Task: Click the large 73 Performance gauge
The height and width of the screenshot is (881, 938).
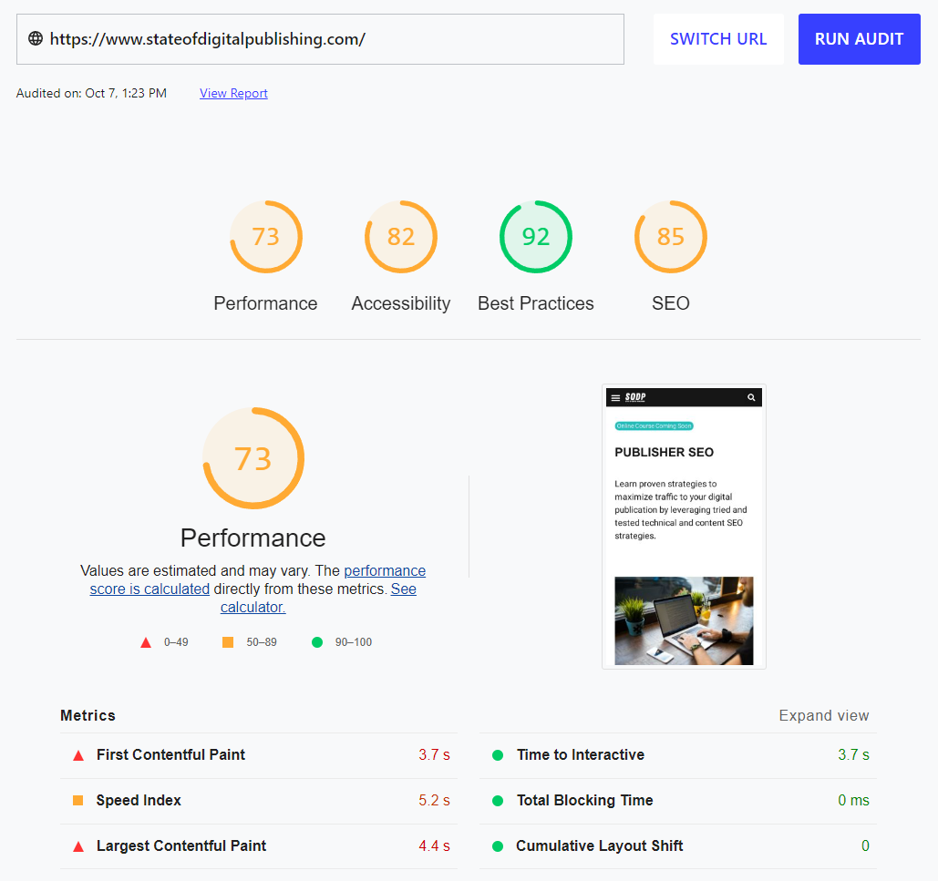Action: pyautogui.click(x=253, y=458)
